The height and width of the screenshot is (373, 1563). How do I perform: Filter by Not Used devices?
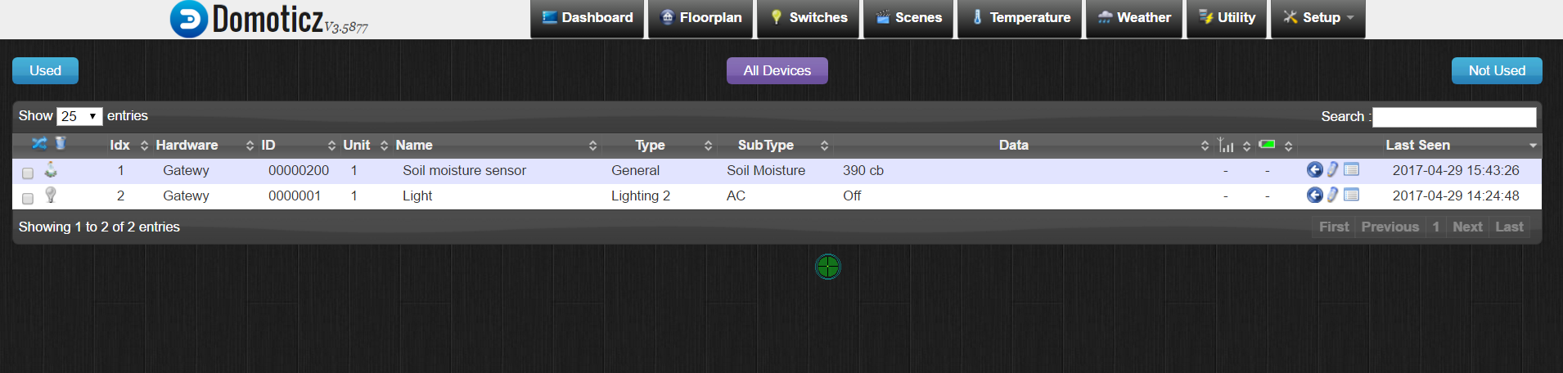(1496, 71)
